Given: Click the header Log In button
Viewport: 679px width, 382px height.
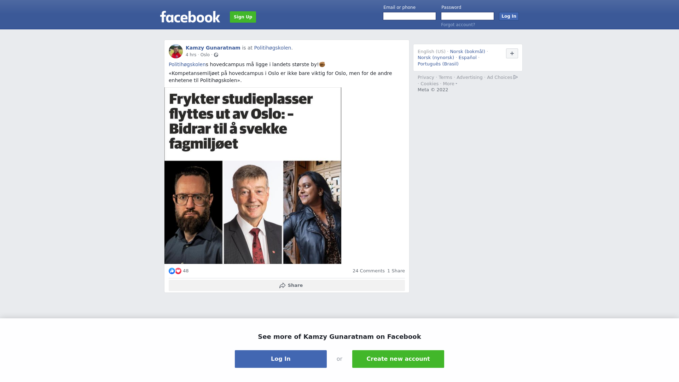Looking at the screenshot, I should pos(509,16).
